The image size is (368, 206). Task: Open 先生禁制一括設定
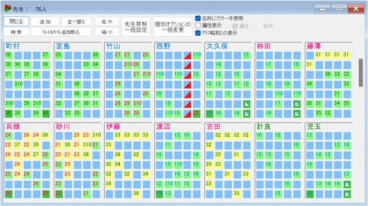point(136,27)
